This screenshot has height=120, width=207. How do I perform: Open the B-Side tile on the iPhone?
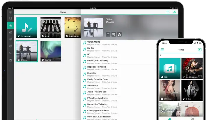192,90
